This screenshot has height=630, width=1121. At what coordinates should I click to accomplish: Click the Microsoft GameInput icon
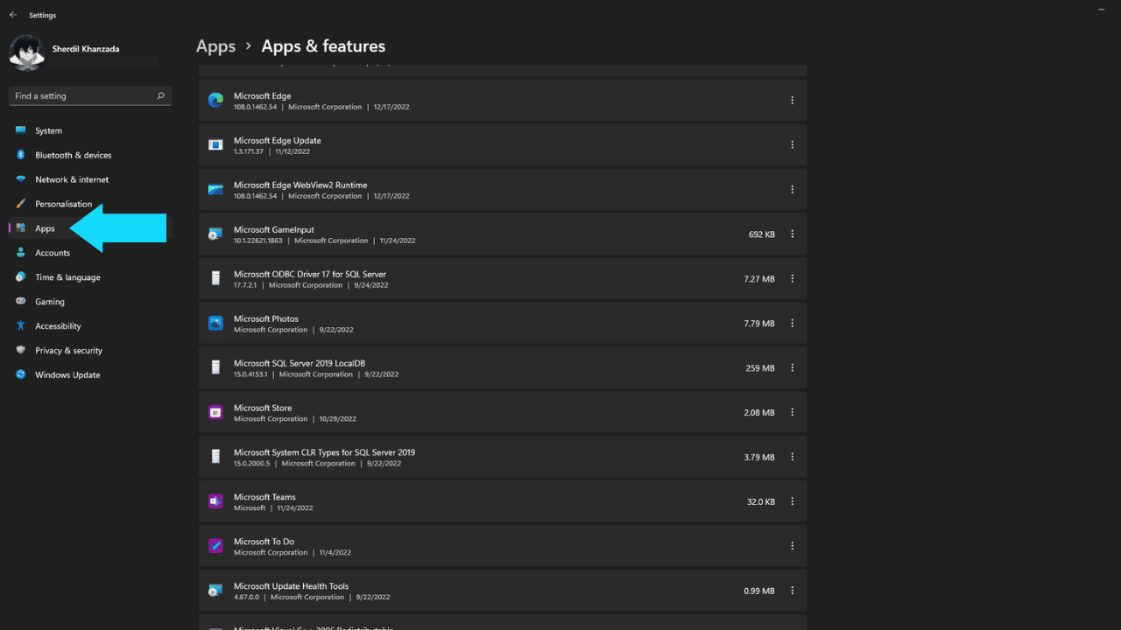(215, 234)
